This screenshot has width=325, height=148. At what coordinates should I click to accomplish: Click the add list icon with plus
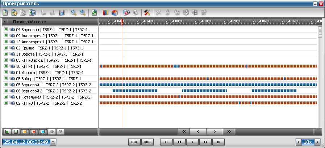(14, 13)
